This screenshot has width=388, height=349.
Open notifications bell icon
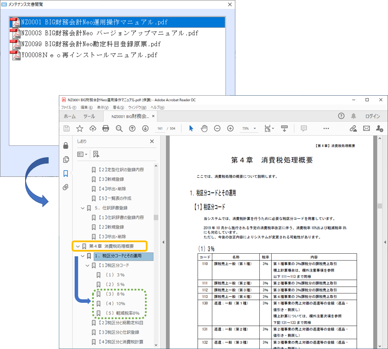pos(353,116)
